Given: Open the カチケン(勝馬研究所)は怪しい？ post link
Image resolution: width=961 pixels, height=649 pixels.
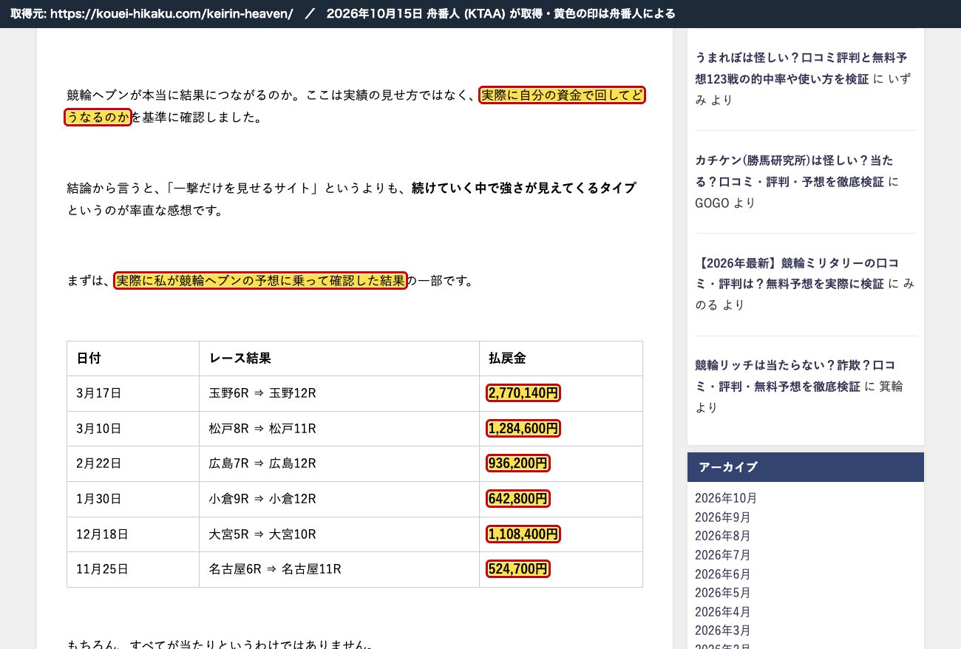Looking at the screenshot, I should click(794, 171).
